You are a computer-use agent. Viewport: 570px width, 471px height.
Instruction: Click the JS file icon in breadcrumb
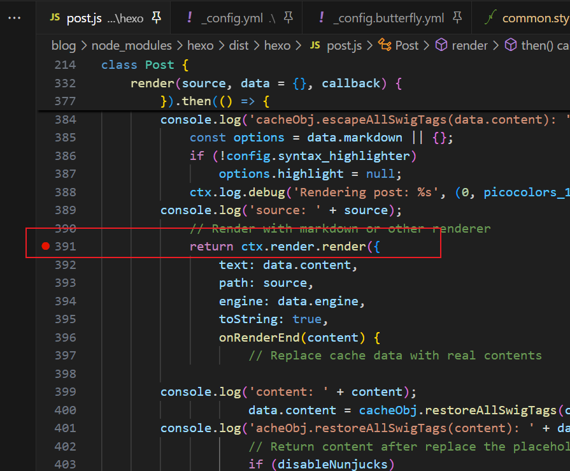(315, 45)
